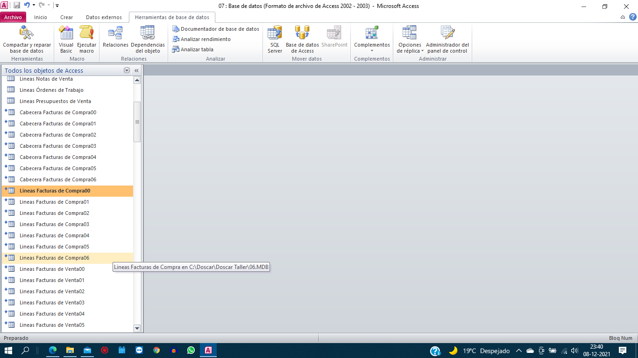Show Dependencias del objeto
Viewport: 638px width, 358px height.
tap(148, 40)
